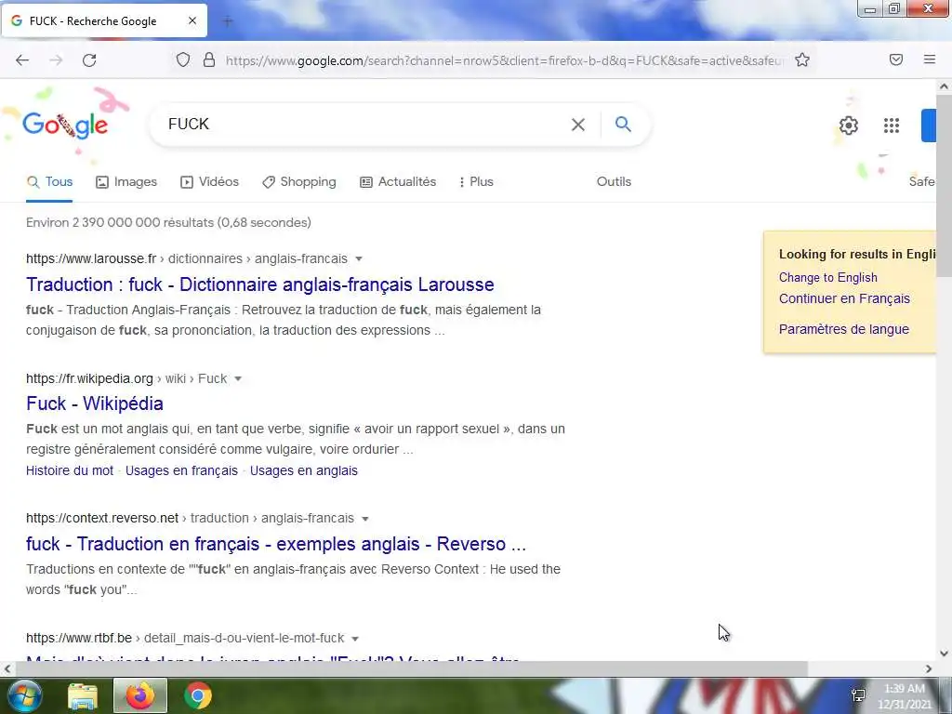Viewport: 952px width, 714px height.
Task: Click the https://context.reverso.net breadcrumb URL
Action: [x=102, y=519]
